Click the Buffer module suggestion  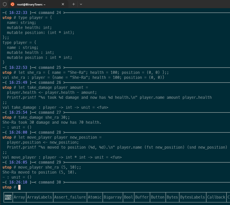click(x=142, y=197)
